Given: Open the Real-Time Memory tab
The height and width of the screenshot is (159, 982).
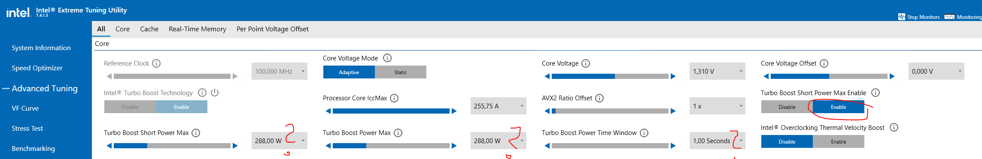Looking at the screenshot, I should click(198, 29).
